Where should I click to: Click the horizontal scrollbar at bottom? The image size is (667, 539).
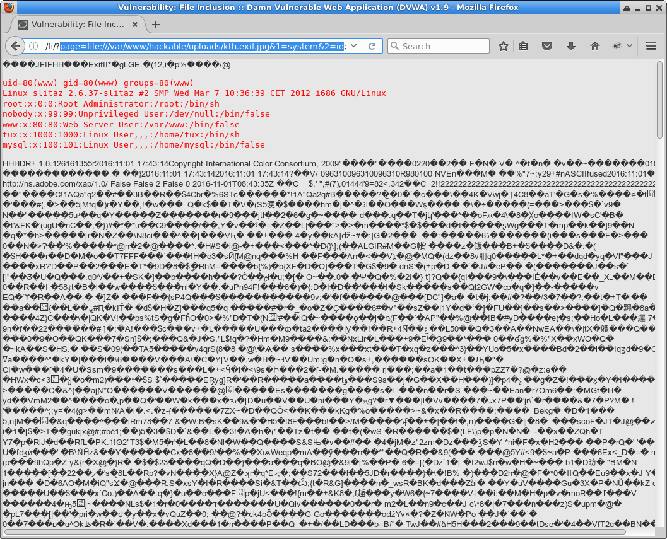[315, 531]
